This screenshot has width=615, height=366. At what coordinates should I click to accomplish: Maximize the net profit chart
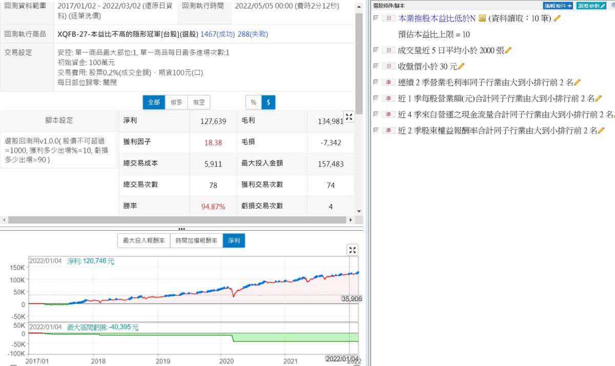(352, 250)
